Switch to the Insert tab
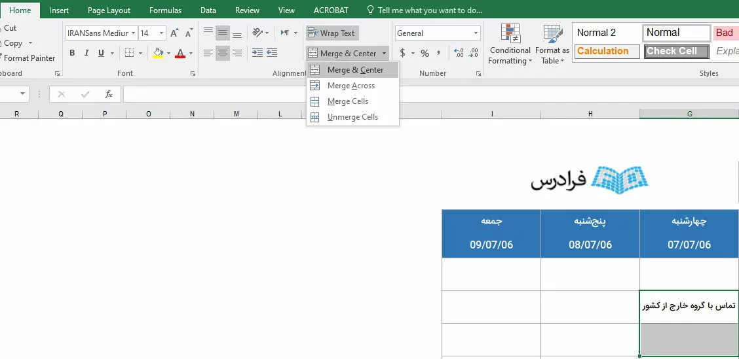Screen dimensions: 739x359 point(60,10)
